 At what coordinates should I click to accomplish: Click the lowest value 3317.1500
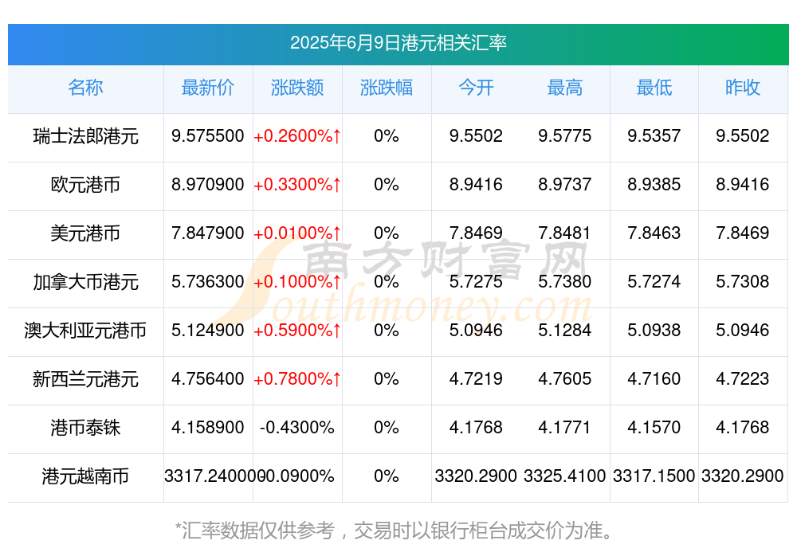pyautogui.click(x=654, y=476)
